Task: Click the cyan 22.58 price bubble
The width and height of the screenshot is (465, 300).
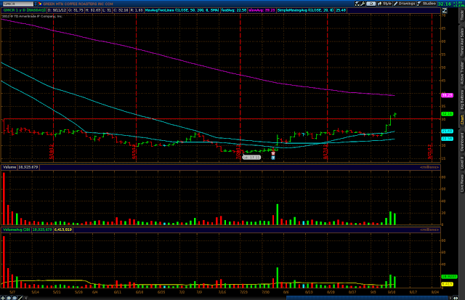Action: [x=448, y=139]
